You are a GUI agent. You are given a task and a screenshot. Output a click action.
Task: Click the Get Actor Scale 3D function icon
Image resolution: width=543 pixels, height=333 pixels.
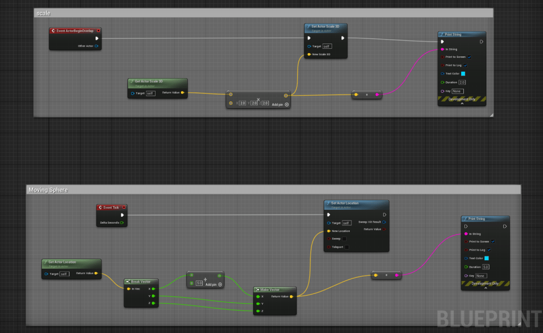(132, 81)
